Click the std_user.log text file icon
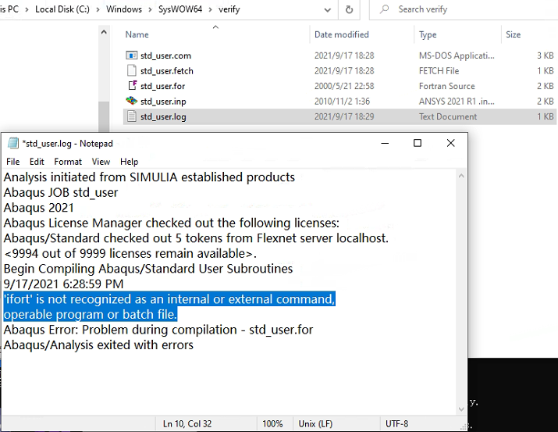 131,116
